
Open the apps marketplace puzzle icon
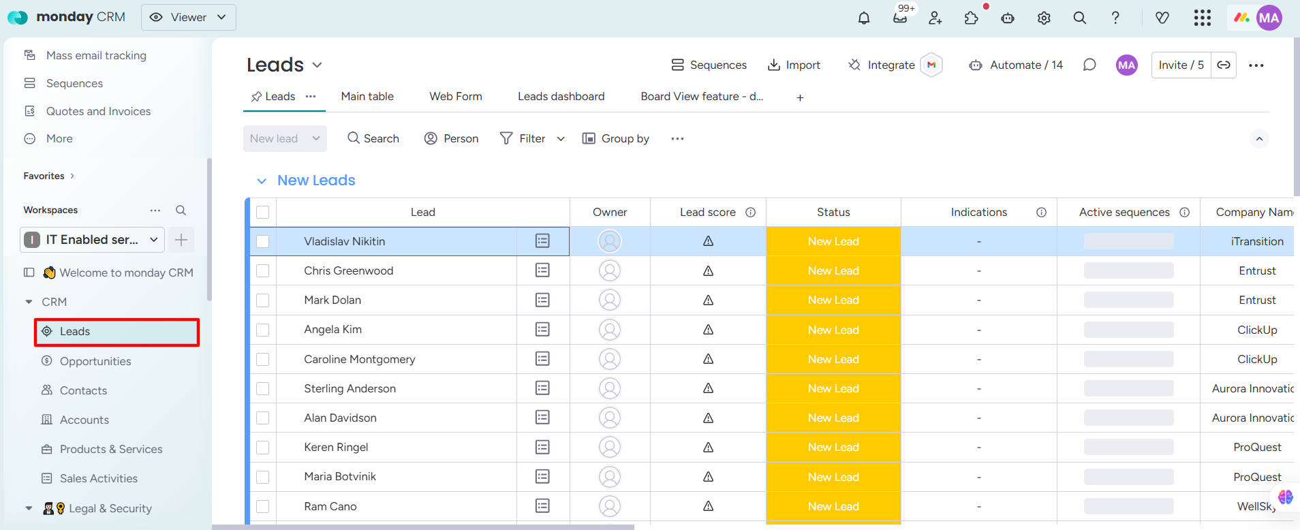[972, 18]
